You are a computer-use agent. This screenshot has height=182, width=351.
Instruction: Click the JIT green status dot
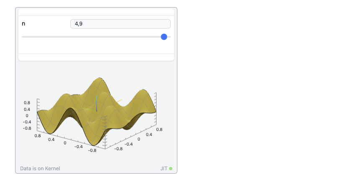(171, 169)
